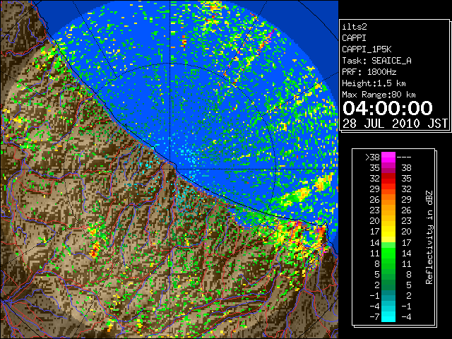Pick the bright cyan swatch in the reflectivity legend
Image resolution: width=452 pixels, height=339 pixels.
388,317
